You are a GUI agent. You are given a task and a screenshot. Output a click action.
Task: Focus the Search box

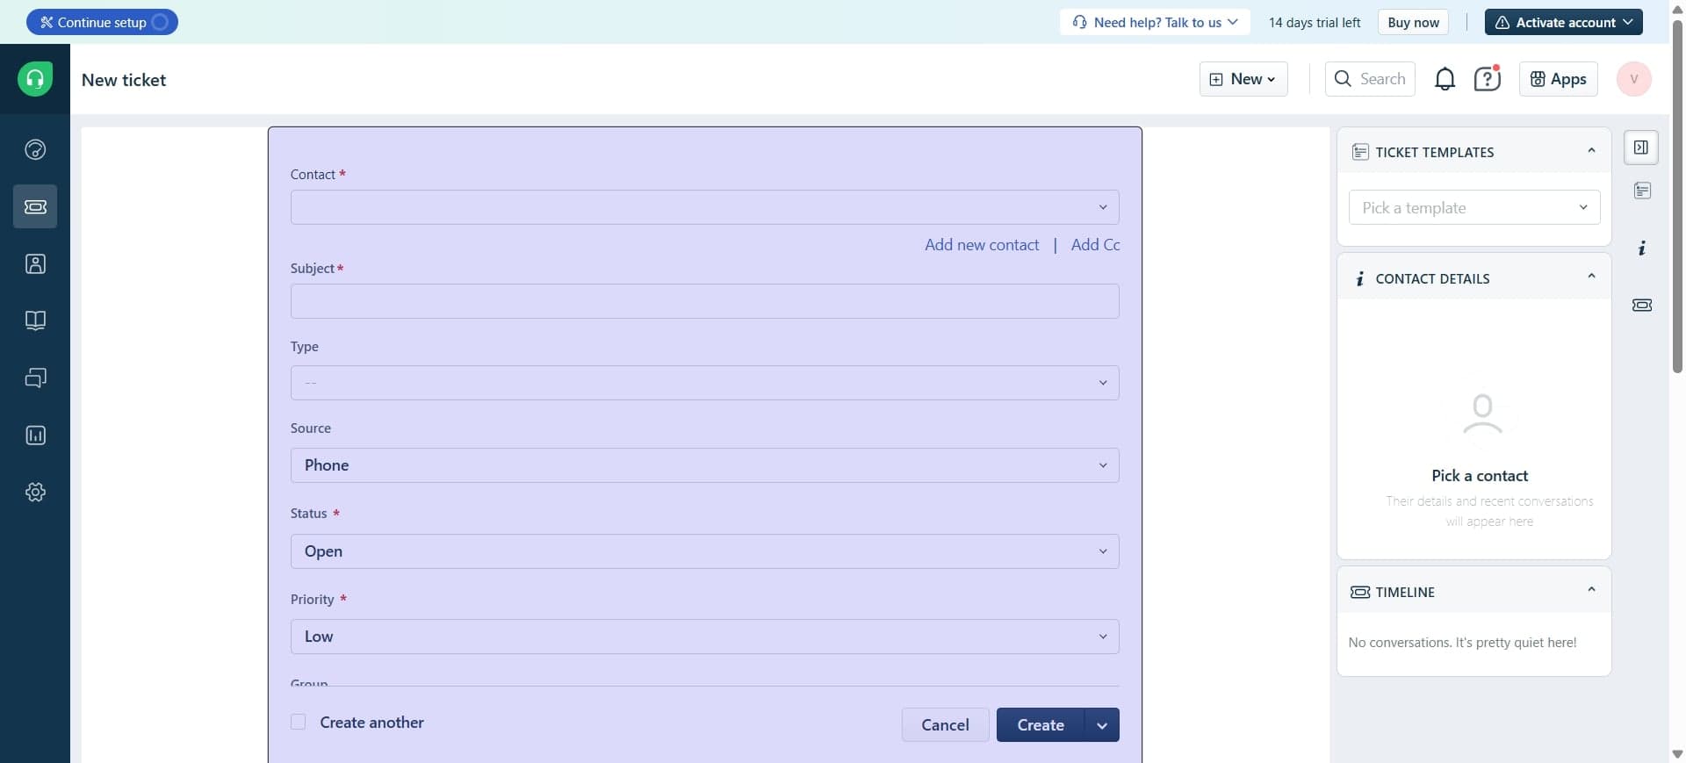[1370, 79]
